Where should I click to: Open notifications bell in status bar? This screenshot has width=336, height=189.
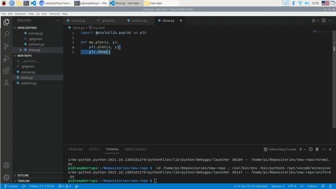pyautogui.click(x=330, y=186)
